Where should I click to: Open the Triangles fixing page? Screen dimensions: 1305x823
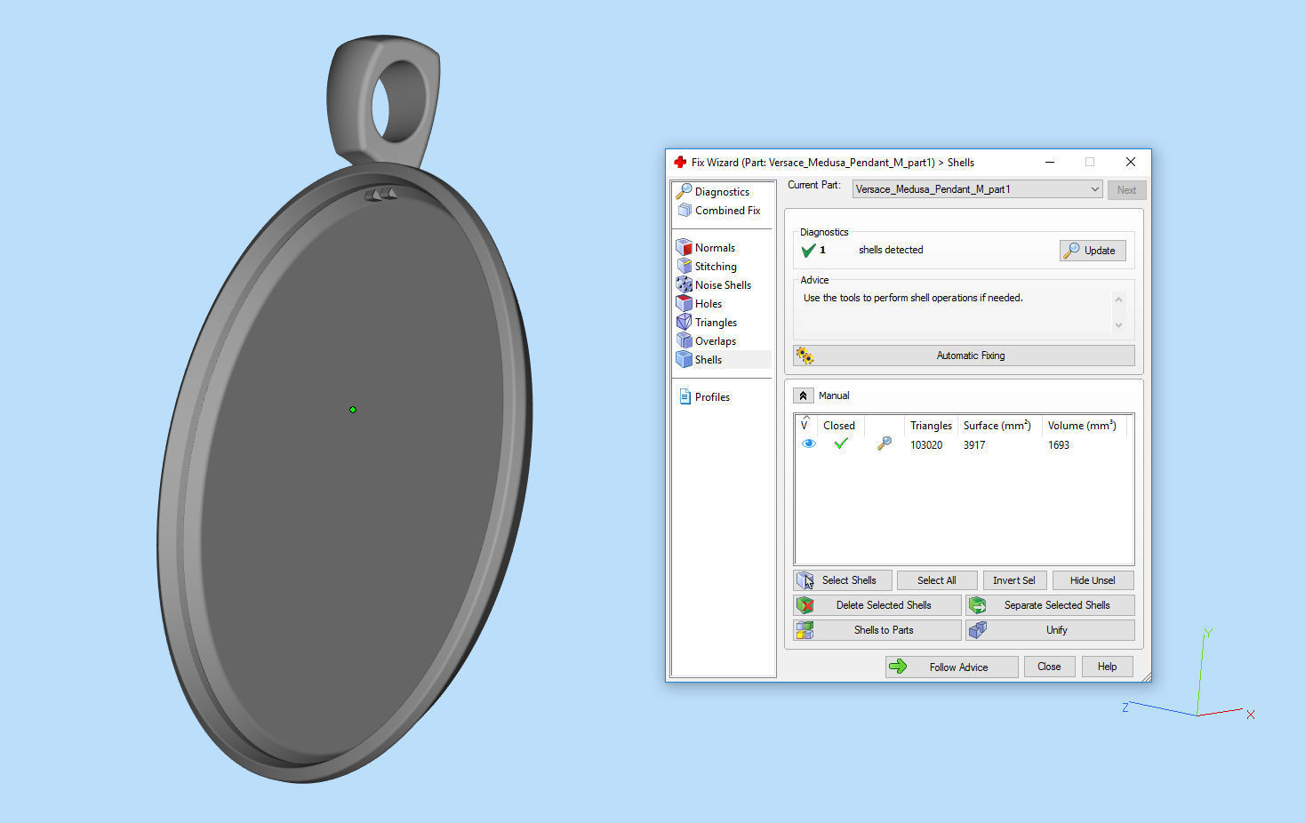coord(715,323)
